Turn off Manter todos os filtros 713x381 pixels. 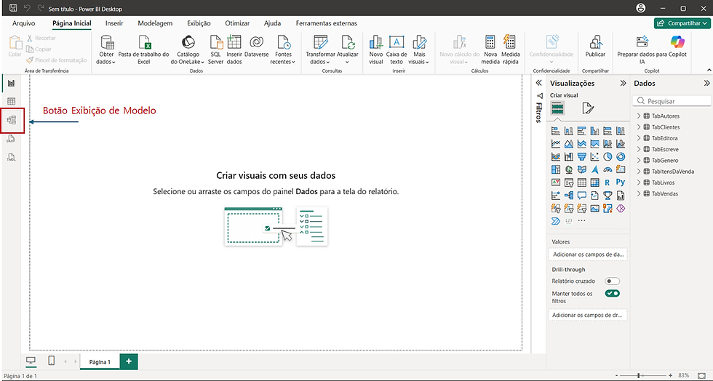612,293
